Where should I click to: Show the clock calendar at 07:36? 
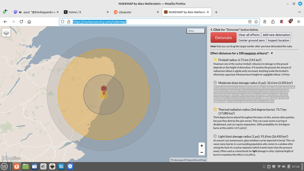295,167
